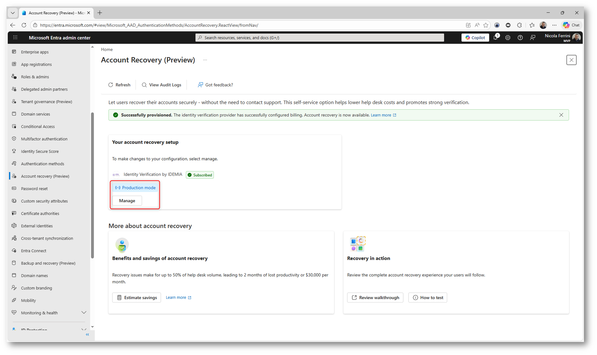
Task: Open the tab list dropdown arrow
Action: (x=13, y=13)
